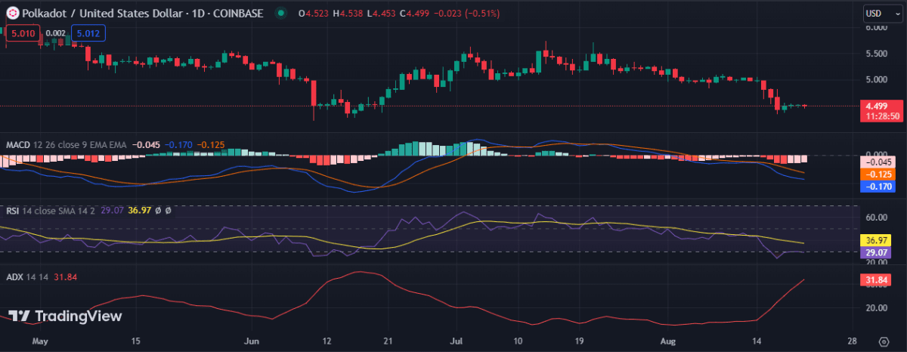This screenshot has width=907, height=352.
Task: Click the blue -0.170 axis label
Action: (x=878, y=186)
